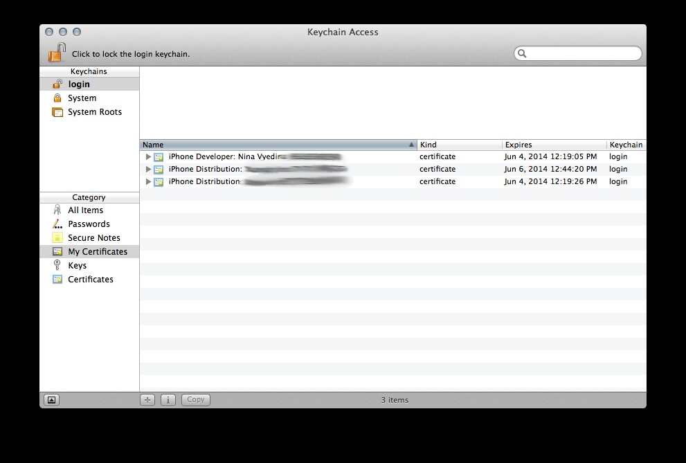This screenshot has height=463, width=686.
Task: Click the login keychain cell of Jun 6 row
Action: tap(618, 169)
